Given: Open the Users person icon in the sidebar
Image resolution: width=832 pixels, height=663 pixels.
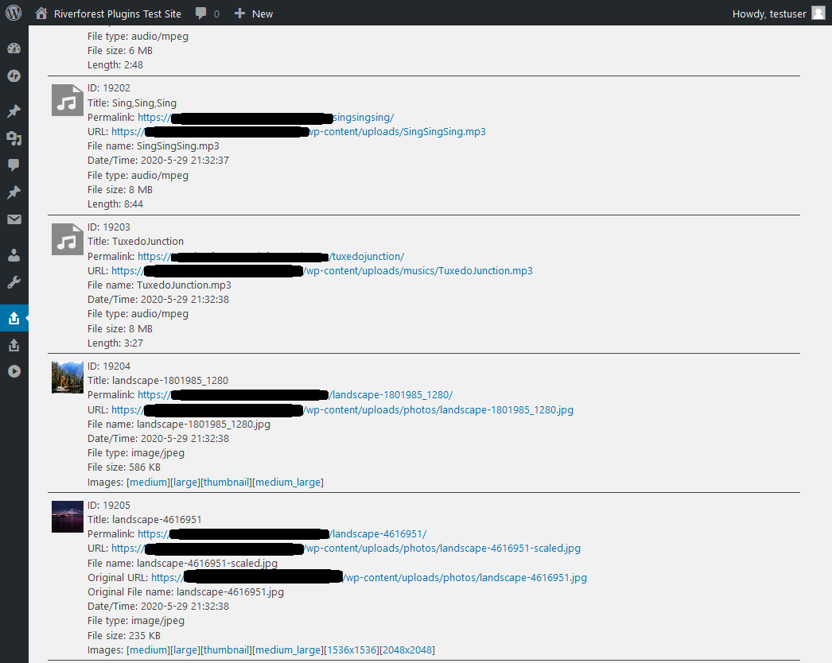Looking at the screenshot, I should [14, 255].
